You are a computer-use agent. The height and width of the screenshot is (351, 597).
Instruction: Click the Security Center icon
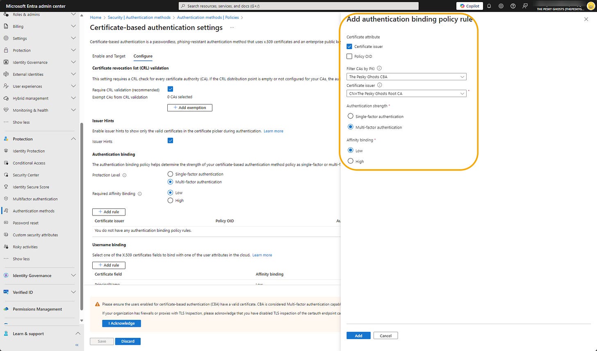click(x=6, y=175)
